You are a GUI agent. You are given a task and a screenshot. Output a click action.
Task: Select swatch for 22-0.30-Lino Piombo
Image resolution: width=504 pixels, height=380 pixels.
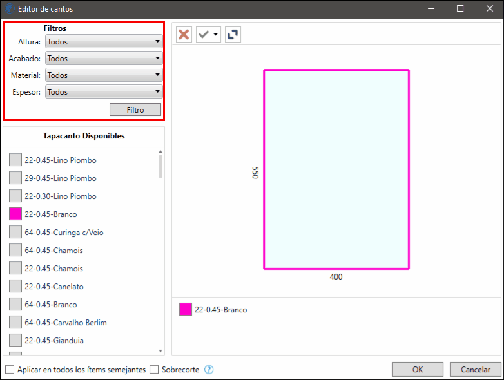[x=15, y=196]
